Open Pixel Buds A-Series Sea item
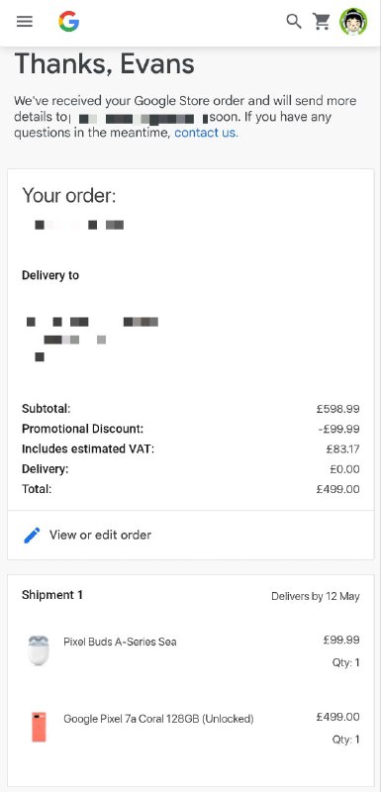381x792 pixels. [120, 642]
